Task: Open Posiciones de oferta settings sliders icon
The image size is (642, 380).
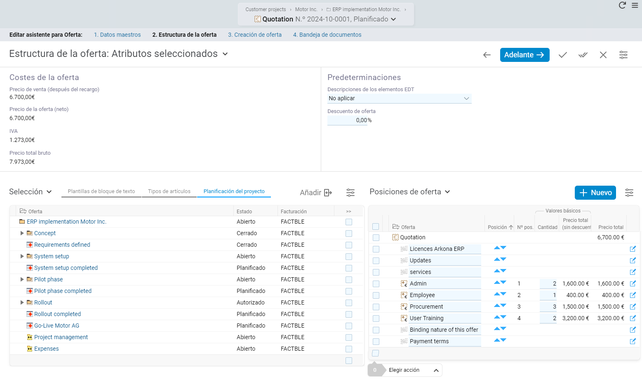Action: (629, 193)
